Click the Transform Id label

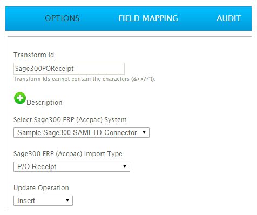click(34, 55)
